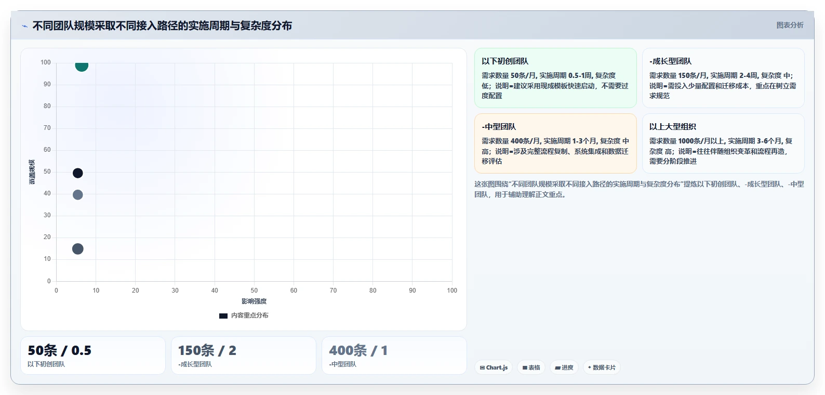Select the slate data point at 15
Image resolution: width=825 pixels, height=395 pixels.
[77, 249]
